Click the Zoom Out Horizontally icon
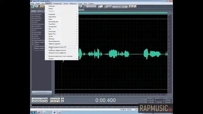The width and height of the screenshot is (203, 114). 55,99
